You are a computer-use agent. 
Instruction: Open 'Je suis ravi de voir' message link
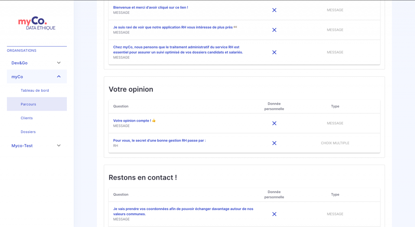175,27
